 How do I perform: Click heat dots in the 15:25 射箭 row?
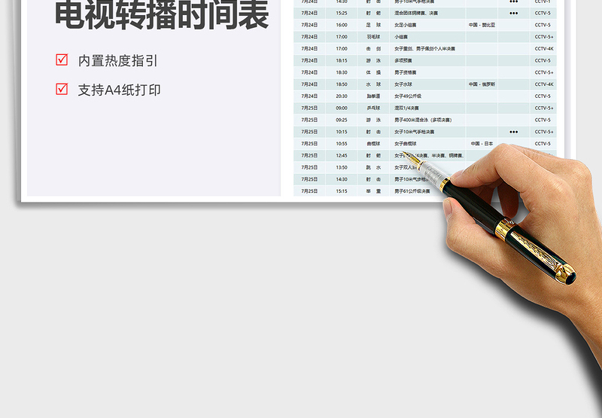click(x=513, y=13)
